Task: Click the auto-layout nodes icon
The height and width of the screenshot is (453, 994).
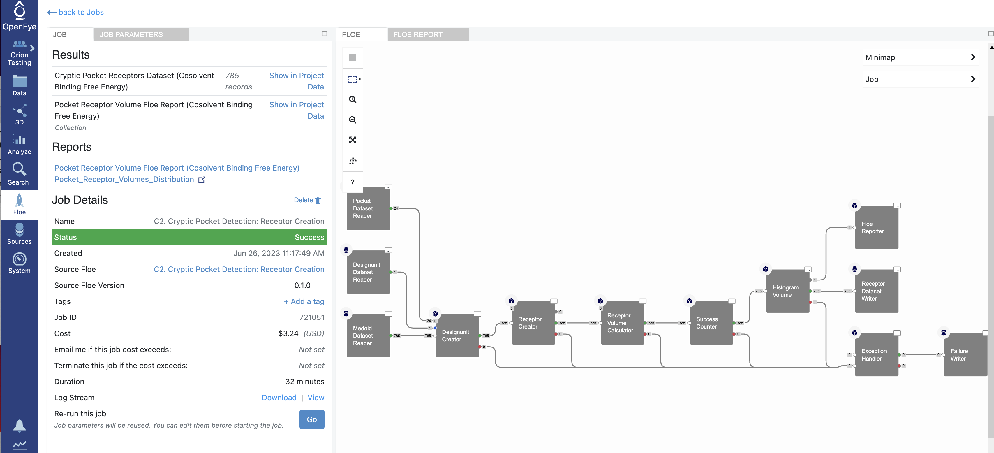Action: 352,161
